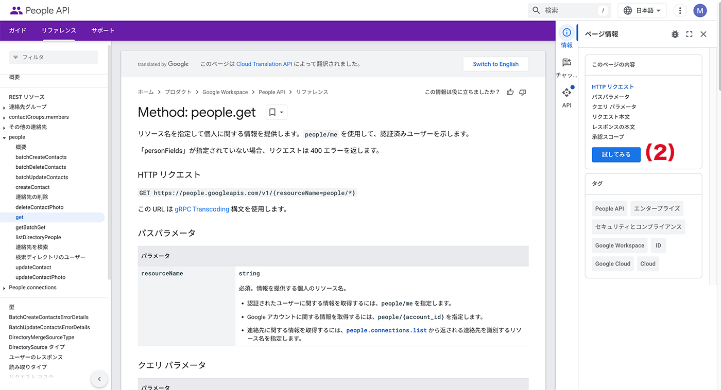Open the 日本語 language dropdown

pos(643,10)
